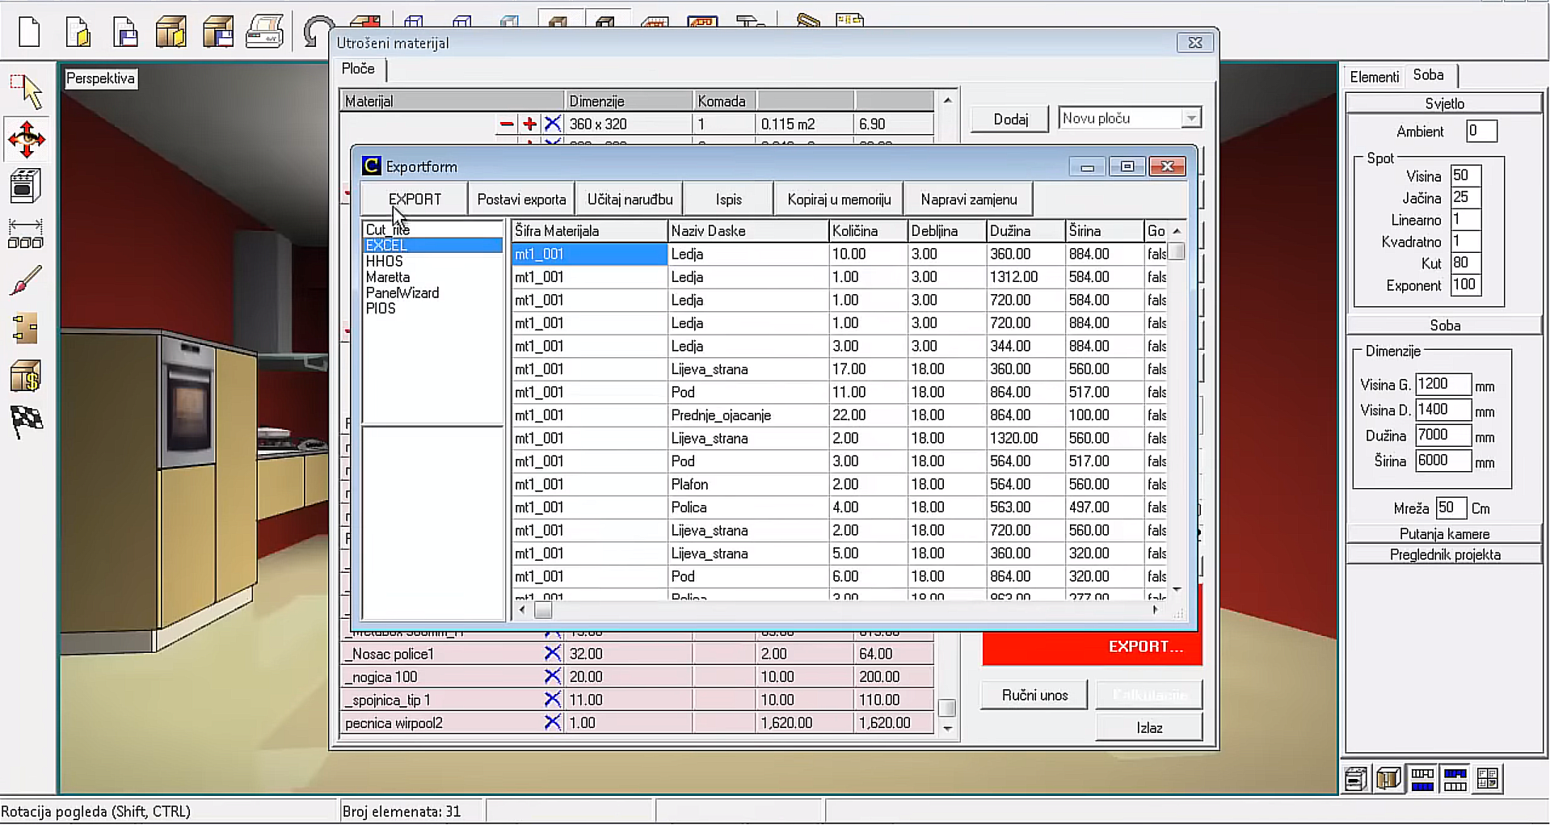Click Kopiraj u memoriju button
The height and width of the screenshot is (825, 1550).
pos(839,200)
